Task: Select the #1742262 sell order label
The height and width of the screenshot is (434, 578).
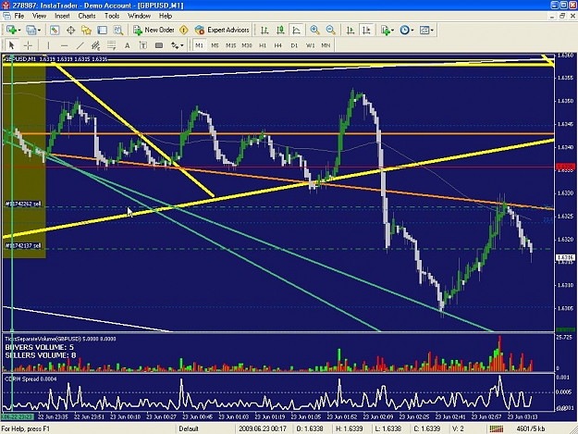Action: (x=23, y=204)
